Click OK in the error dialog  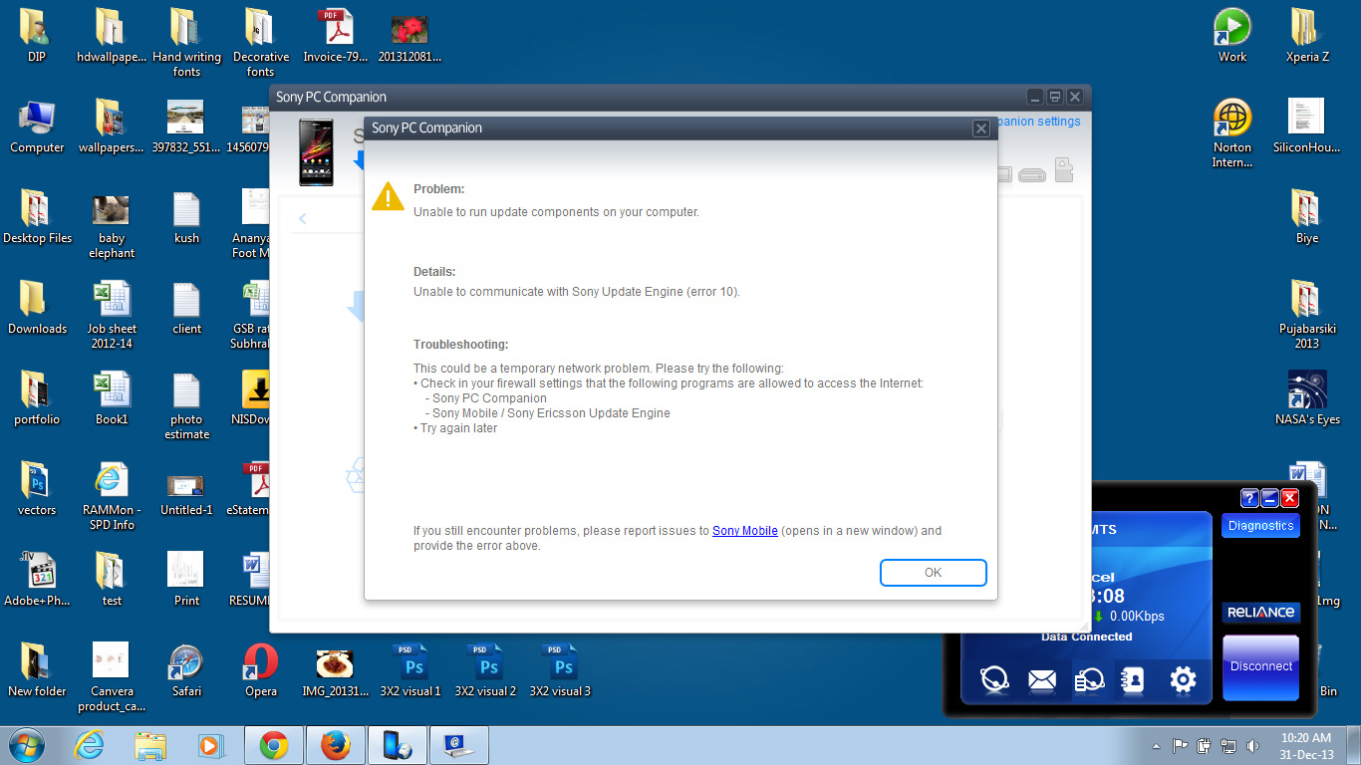point(933,573)
